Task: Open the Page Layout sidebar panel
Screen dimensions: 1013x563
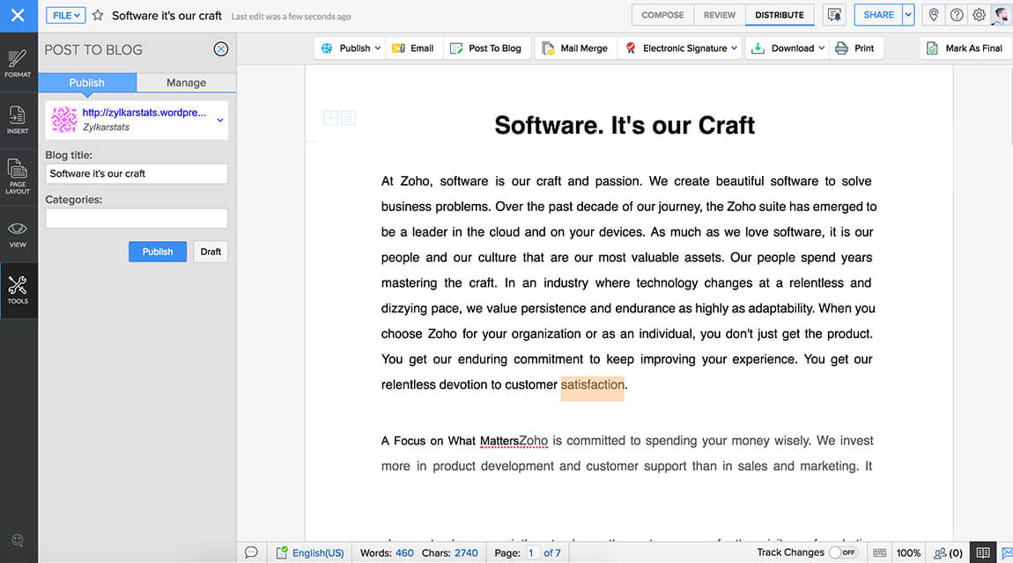Action: [x=18, y=176]
